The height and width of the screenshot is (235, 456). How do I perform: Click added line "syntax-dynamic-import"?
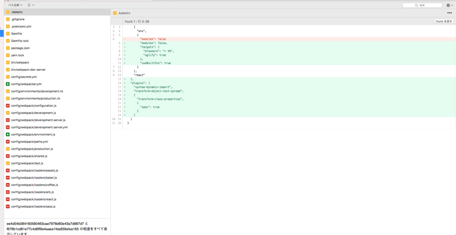click(x=289, y=87)
